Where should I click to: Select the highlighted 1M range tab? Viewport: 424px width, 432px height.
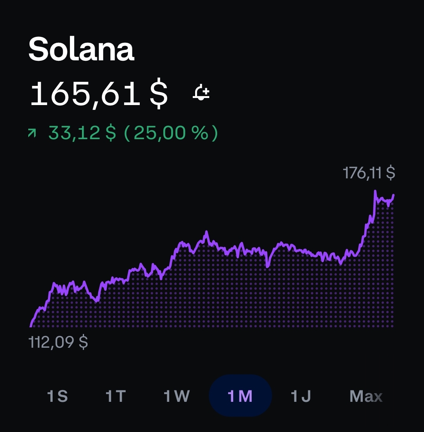point(240,396)
